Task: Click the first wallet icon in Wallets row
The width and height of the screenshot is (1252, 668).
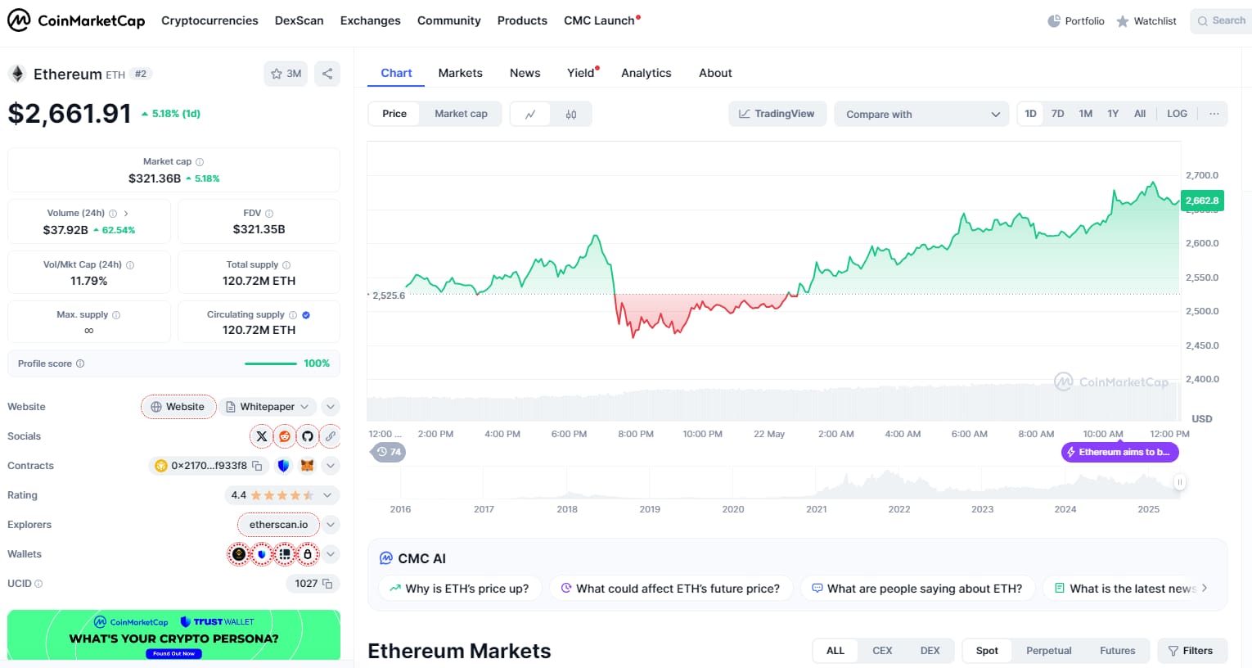Action: click(x=239, y=554)
